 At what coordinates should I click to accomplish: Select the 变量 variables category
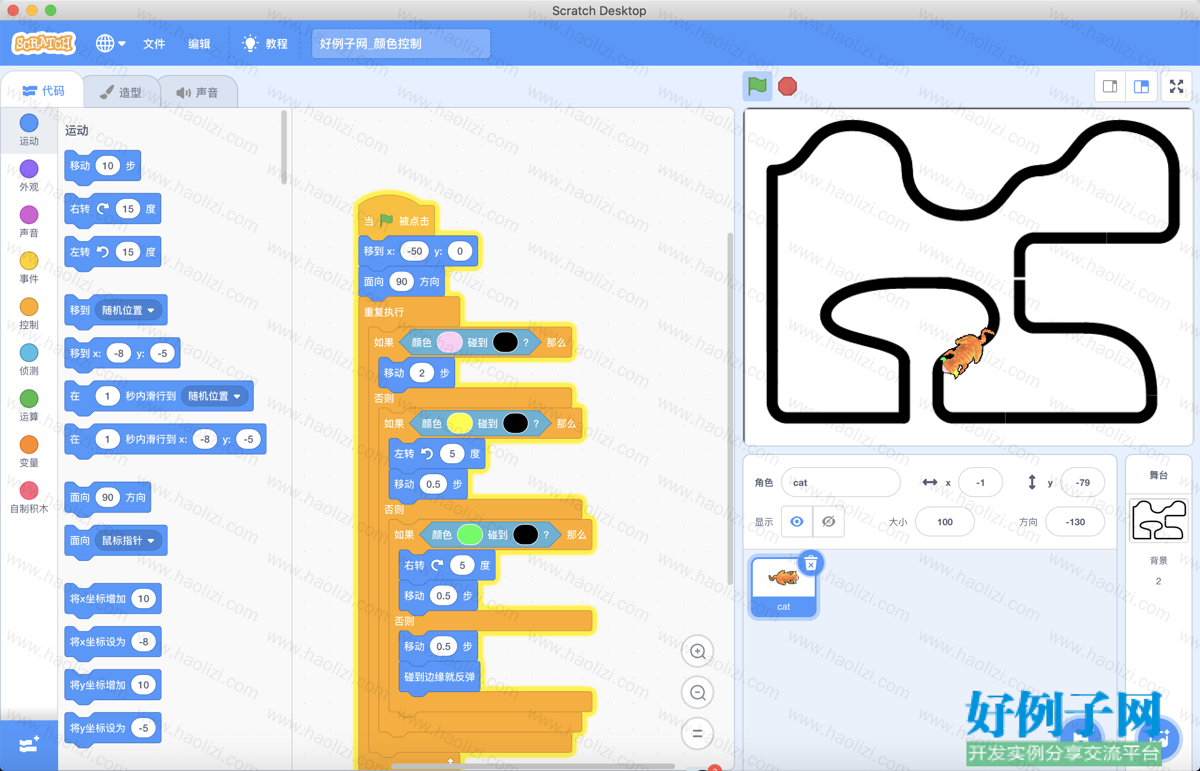tap(29, 452)
